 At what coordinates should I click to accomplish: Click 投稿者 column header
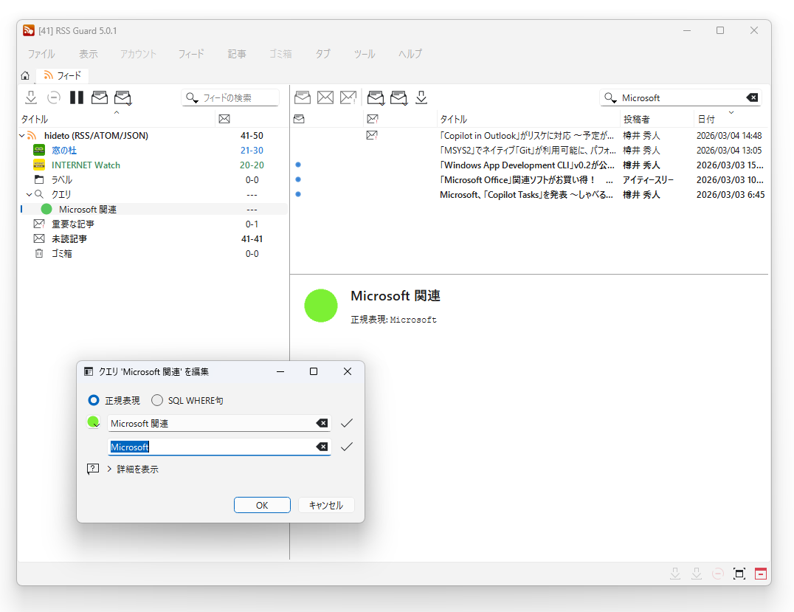point(656,119)
